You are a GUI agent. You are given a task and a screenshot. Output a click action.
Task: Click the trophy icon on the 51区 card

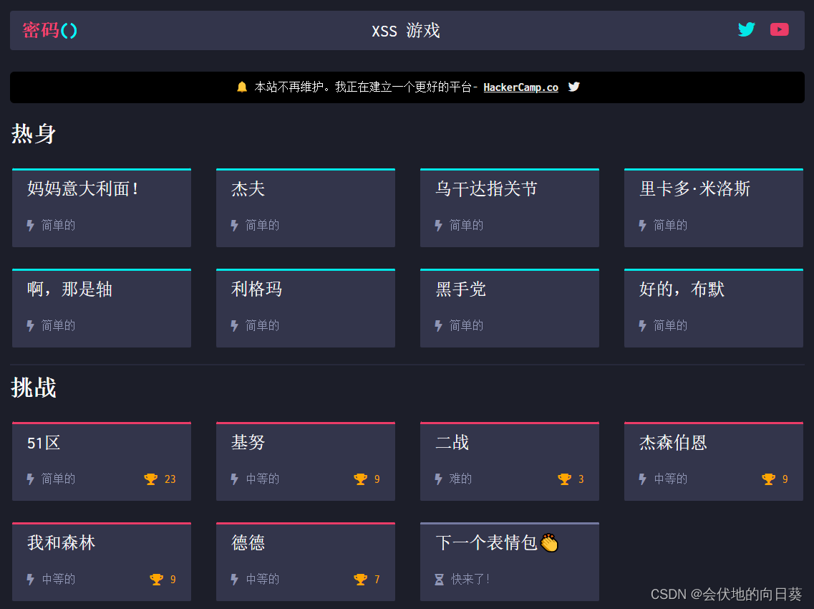click(x=150, y=479)
